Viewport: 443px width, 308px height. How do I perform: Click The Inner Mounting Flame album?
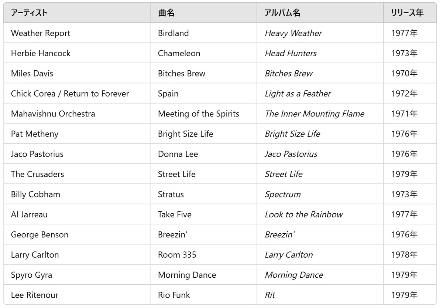(315, 114)
